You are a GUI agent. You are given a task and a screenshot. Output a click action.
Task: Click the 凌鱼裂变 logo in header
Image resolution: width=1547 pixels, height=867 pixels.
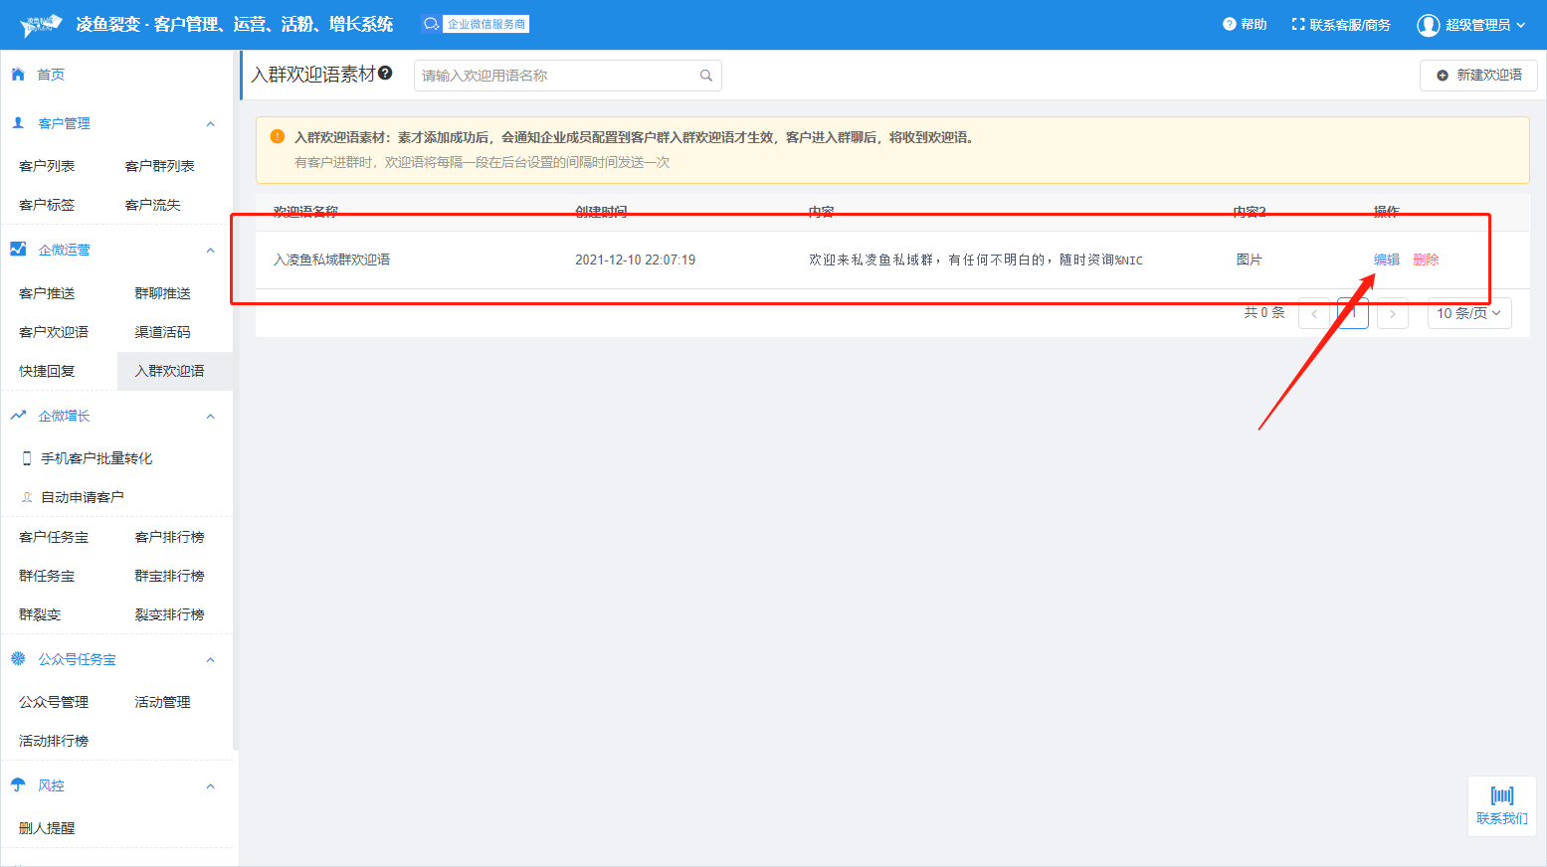pyautogui.click(x=42, y=25)
